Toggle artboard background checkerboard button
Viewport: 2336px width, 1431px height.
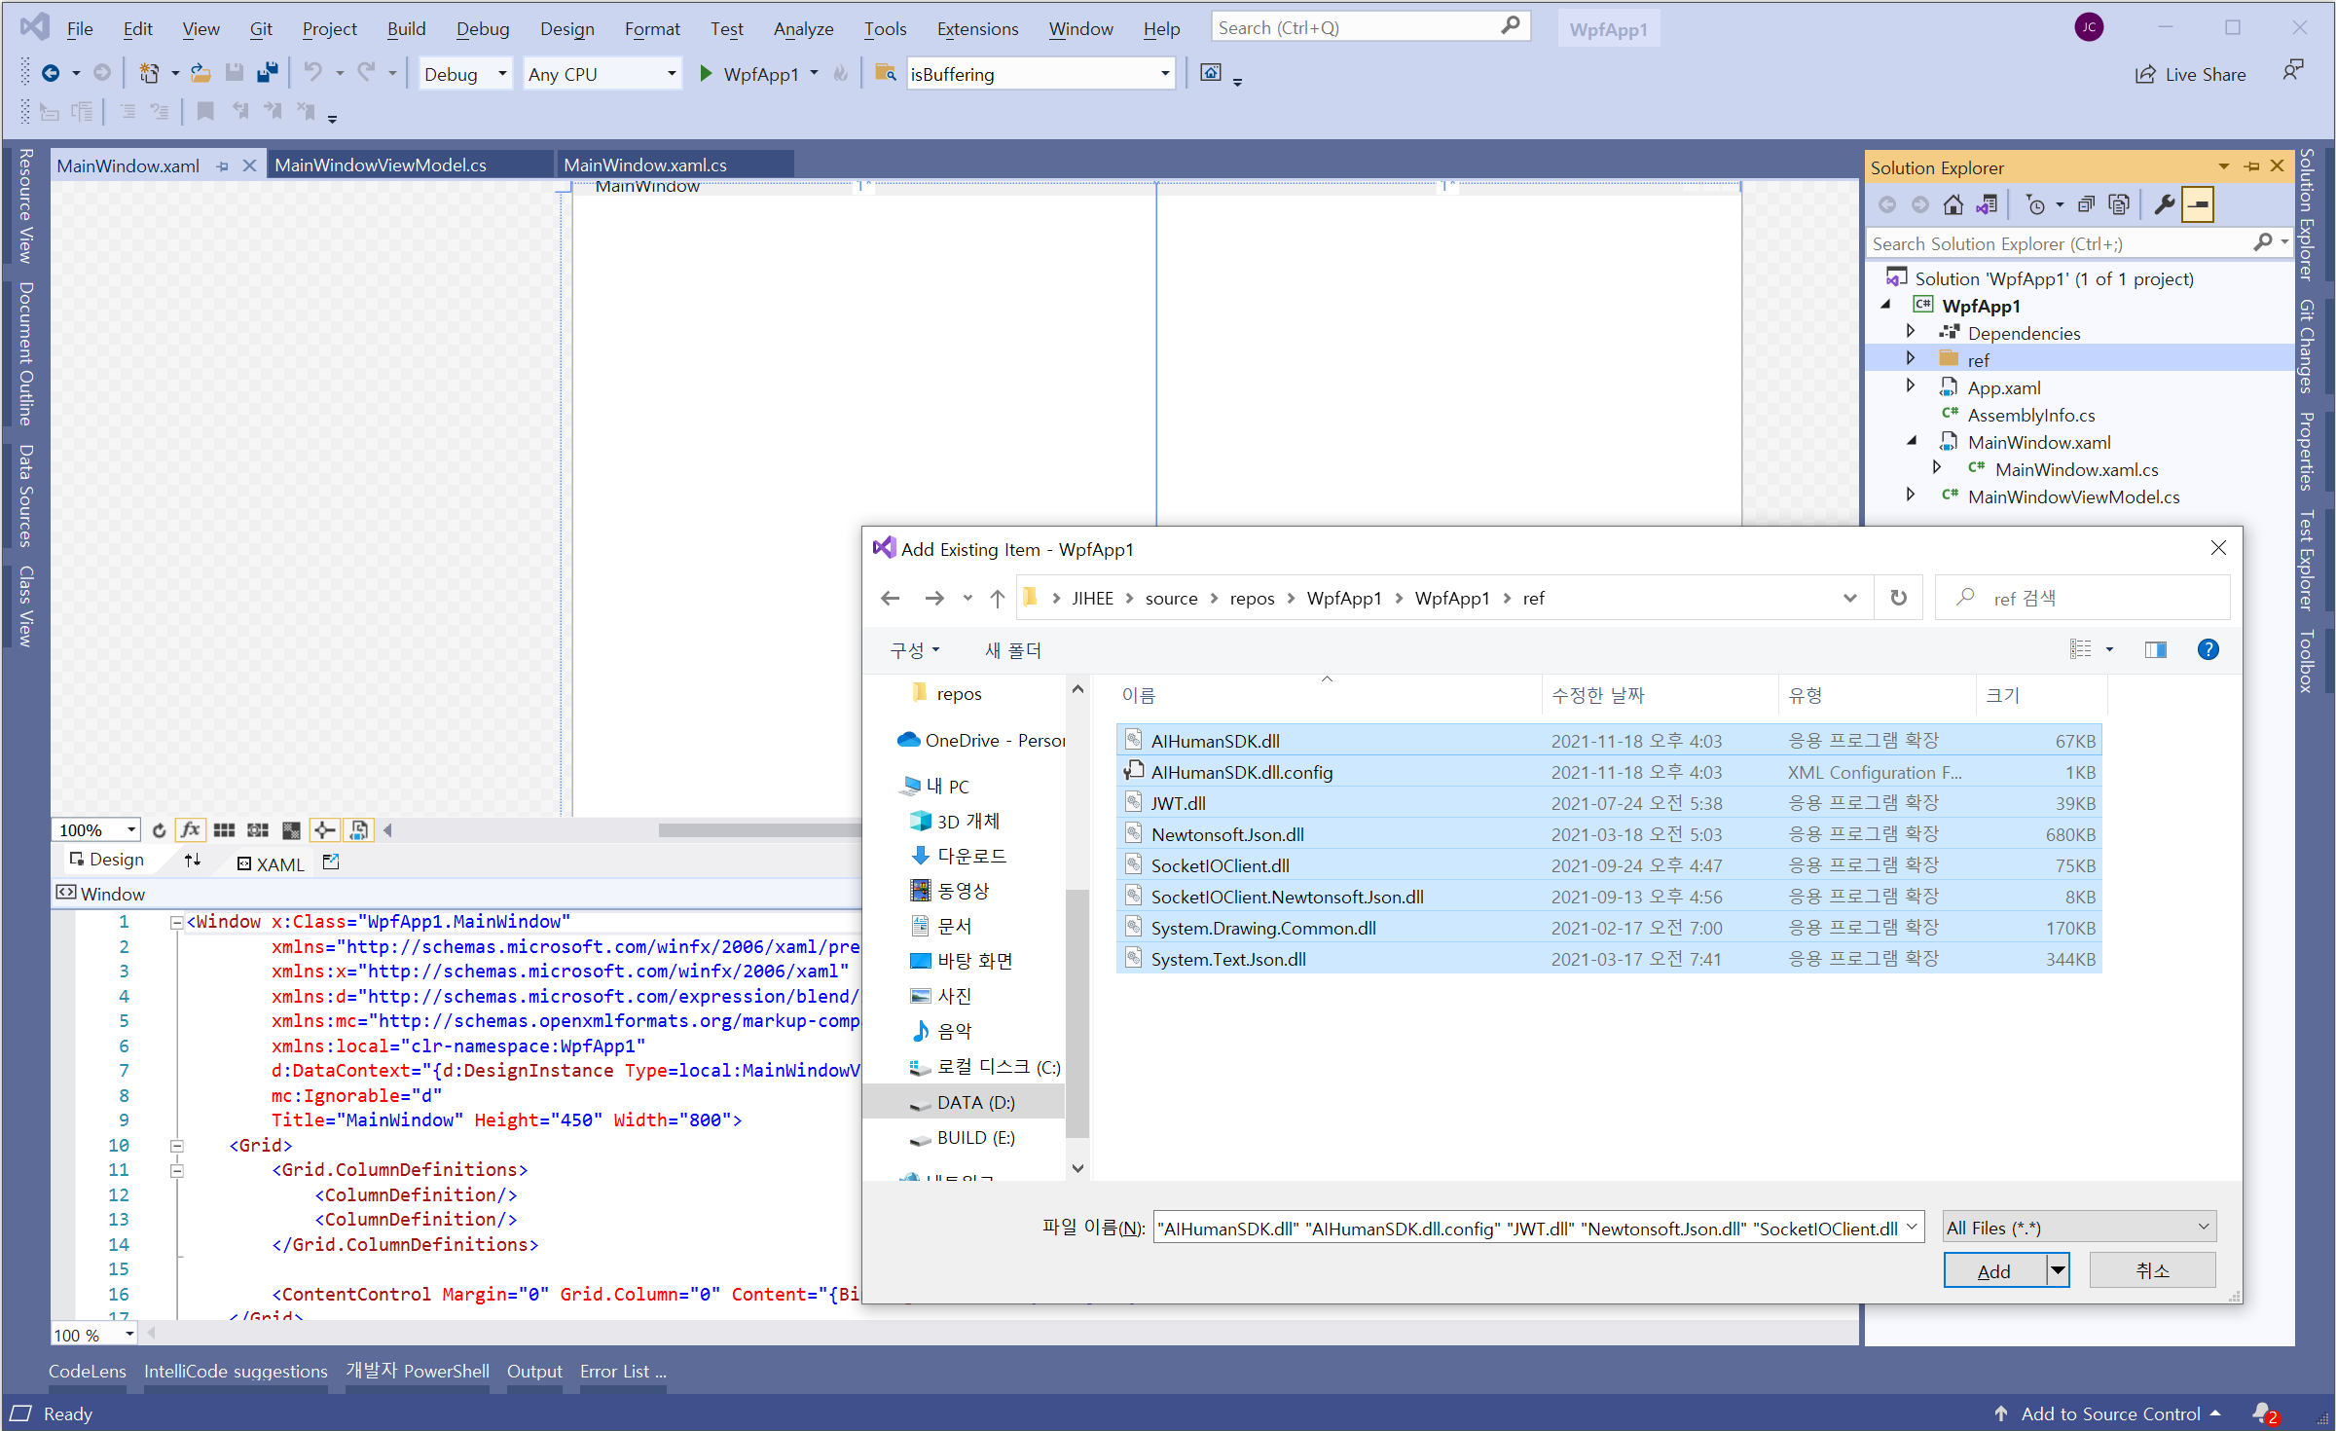tap(291, 830)
